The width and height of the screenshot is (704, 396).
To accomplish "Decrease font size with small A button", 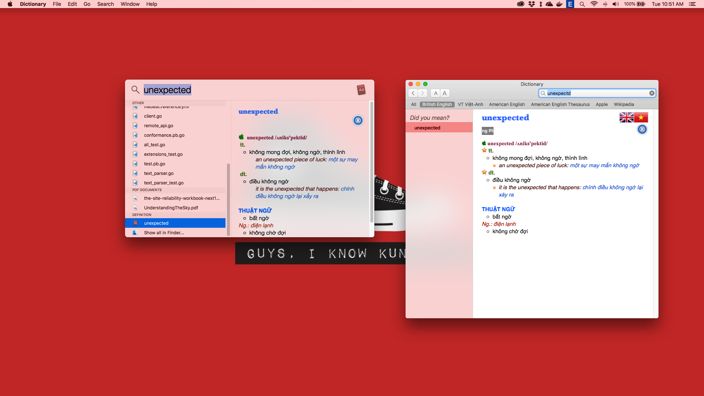I will coord(436,93).
